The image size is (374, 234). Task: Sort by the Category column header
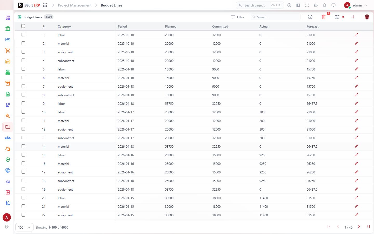pyautogui.click(x=64, y=26)
